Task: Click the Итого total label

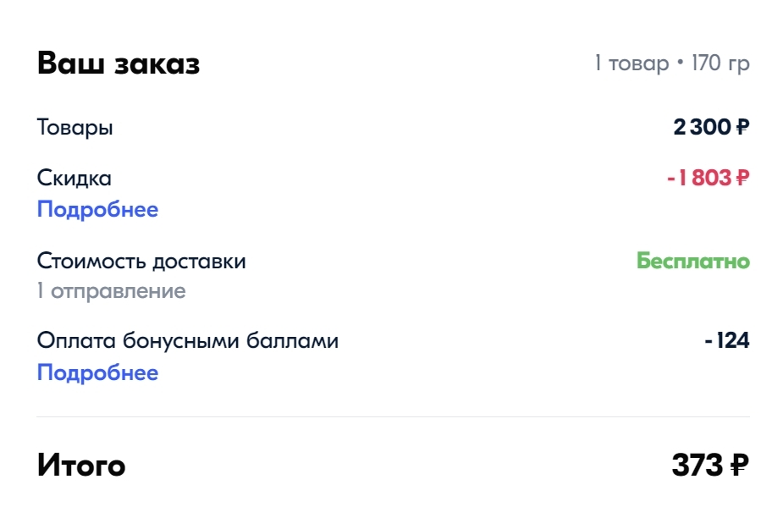Action: click(81, 466)
